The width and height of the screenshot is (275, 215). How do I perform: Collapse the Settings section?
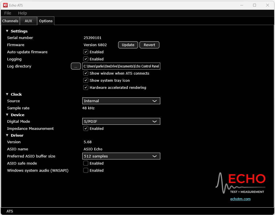(x=7, y=31)
